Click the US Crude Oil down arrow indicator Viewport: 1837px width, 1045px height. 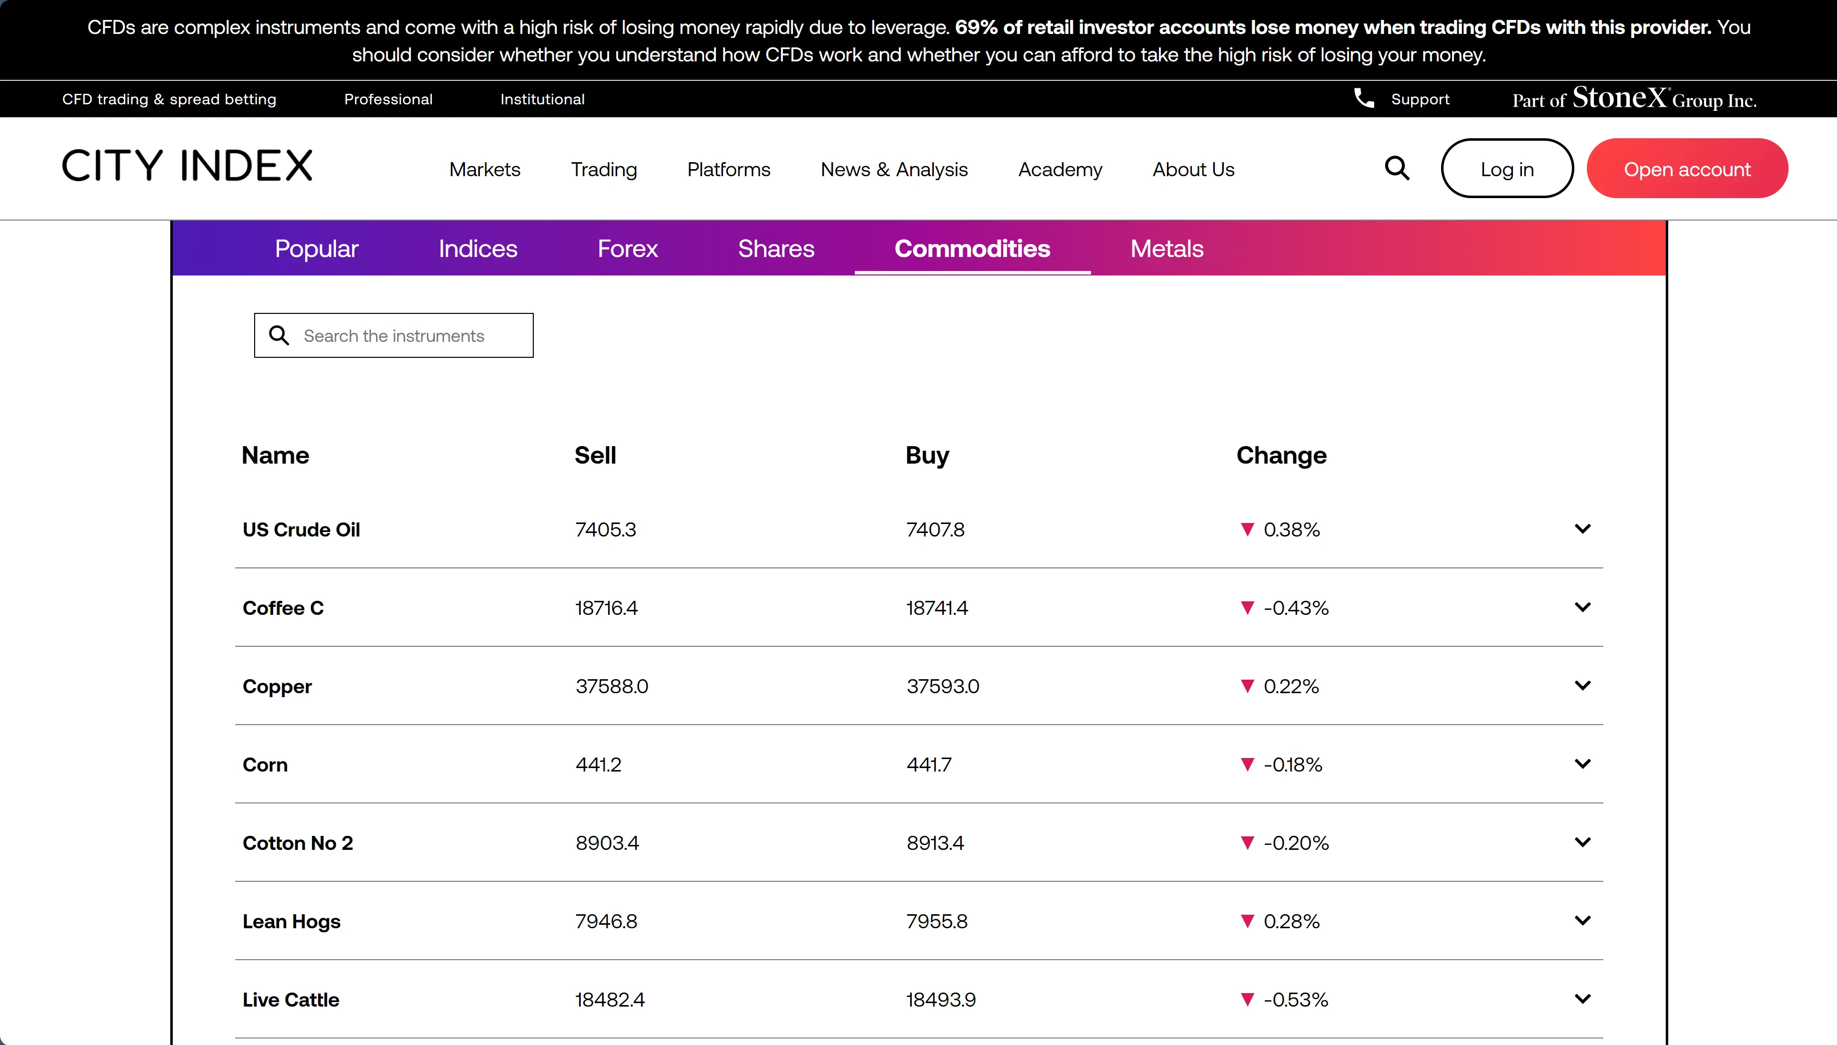[1247, 529]
